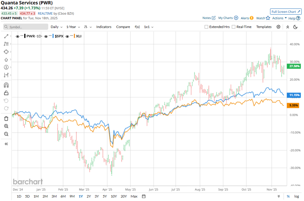Image resolution: width=304 pixels, height=201 pixels.
Task: Click the 27.58% PWR price label
Action: point(294,66)
